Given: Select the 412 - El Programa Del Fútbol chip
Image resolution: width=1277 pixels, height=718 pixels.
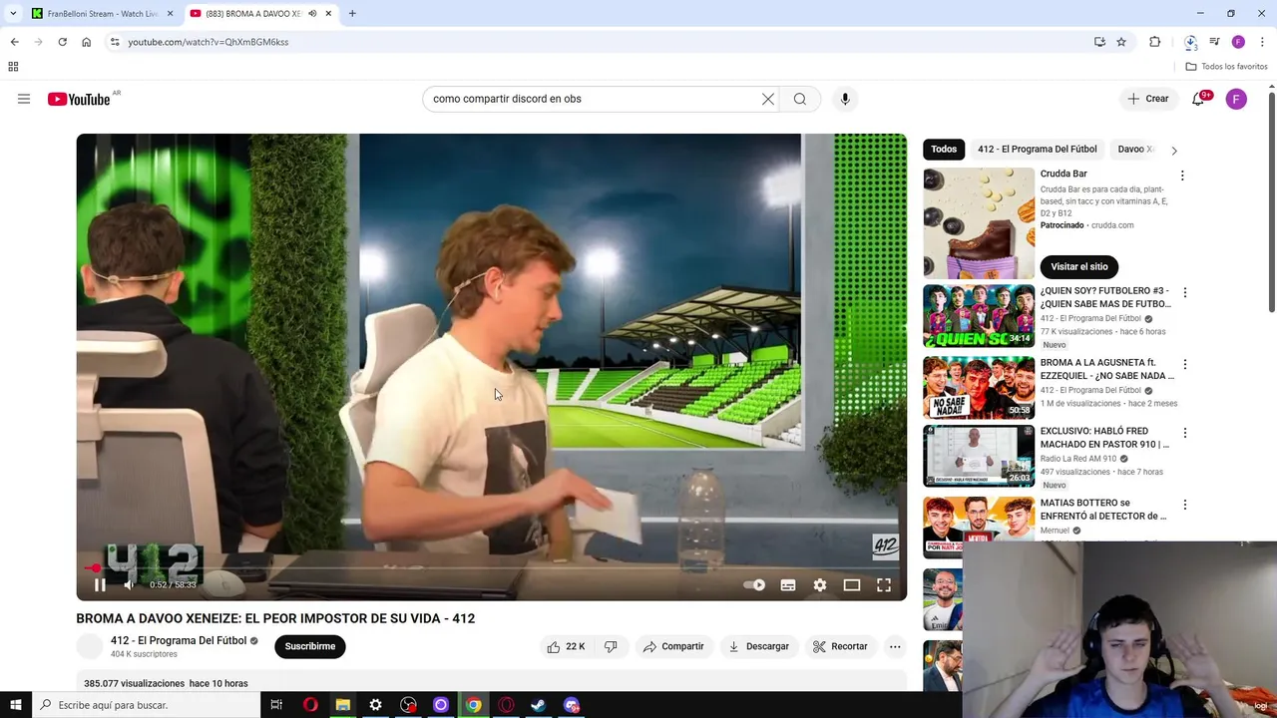Looking at the screenshot, I should [x=1037, y=149].
